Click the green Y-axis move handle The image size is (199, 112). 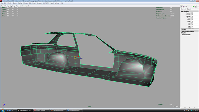pos(75,51)
